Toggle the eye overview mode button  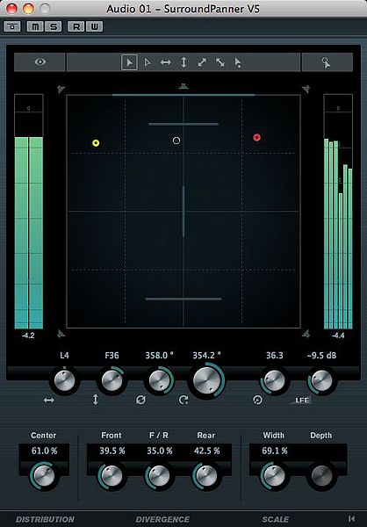(40, 62)
